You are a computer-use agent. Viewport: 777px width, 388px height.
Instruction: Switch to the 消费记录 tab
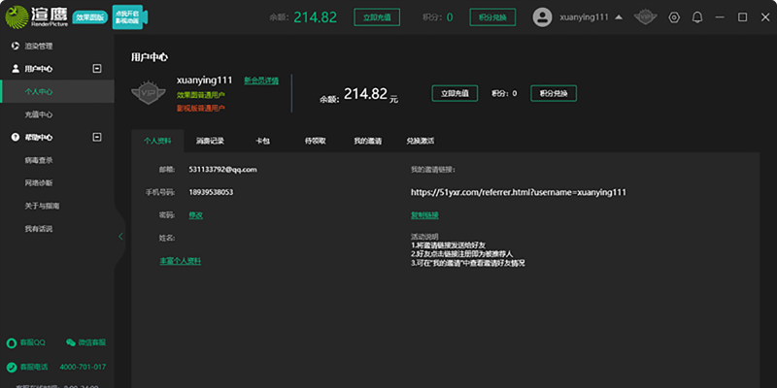210,142
